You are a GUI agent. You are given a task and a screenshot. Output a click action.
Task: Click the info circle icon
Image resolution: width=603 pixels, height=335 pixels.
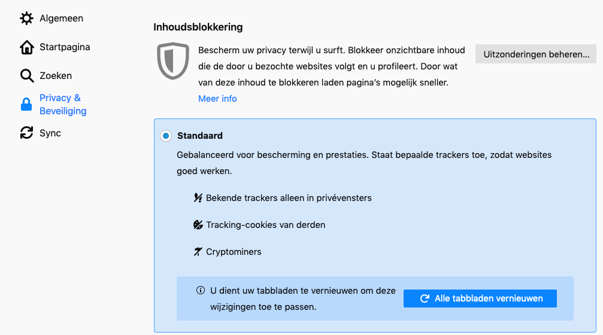201,291
